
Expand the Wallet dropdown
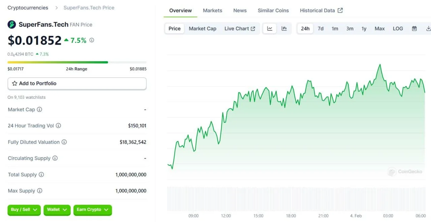[57, 210]
